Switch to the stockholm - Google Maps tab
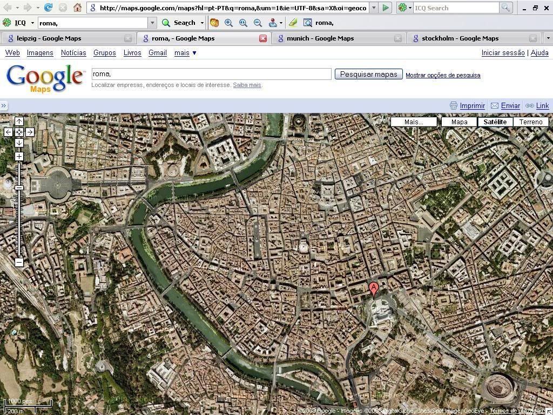Screen dimensions: 553x415 coord(460,38)
